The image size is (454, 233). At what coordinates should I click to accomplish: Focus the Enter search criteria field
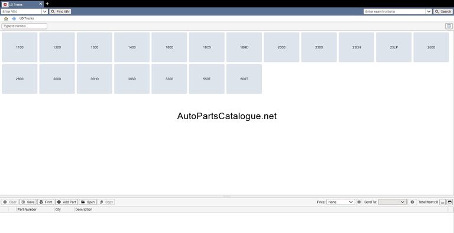click(395, 12)
